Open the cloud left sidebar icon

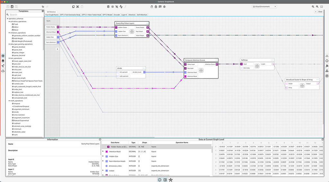(3, 71)
